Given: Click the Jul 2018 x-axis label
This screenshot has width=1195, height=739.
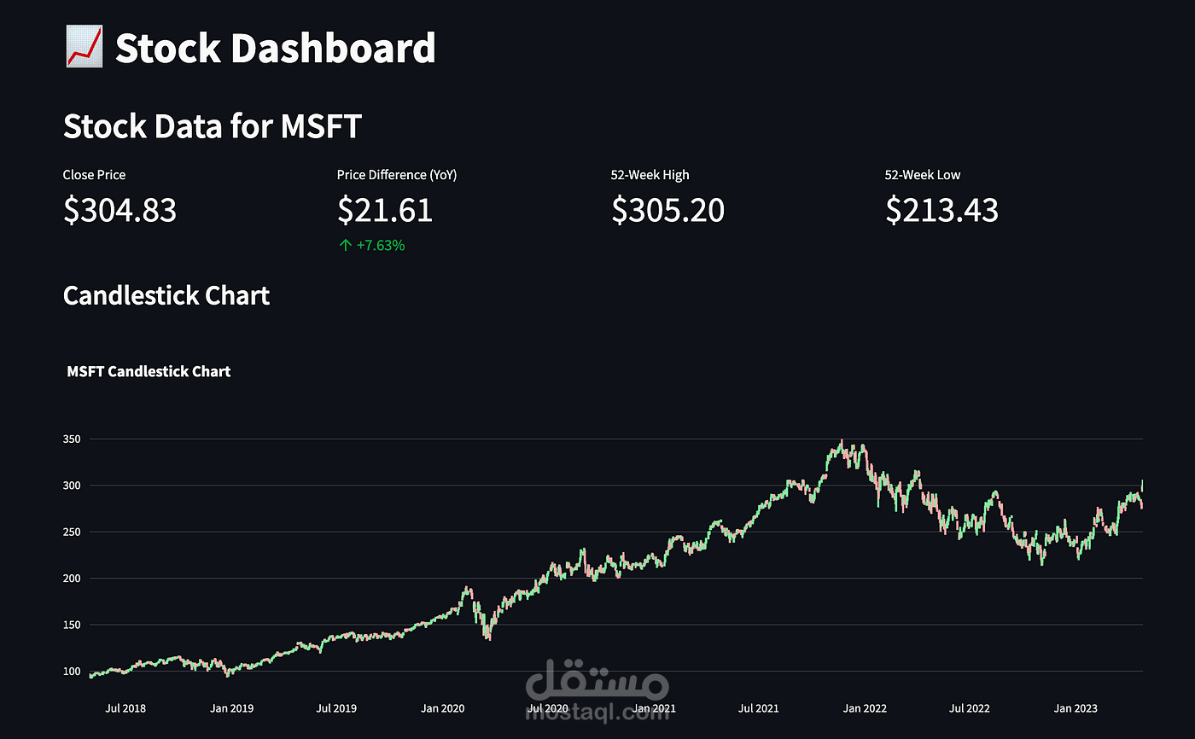Looking at the screenshot, I should (126, 708).
